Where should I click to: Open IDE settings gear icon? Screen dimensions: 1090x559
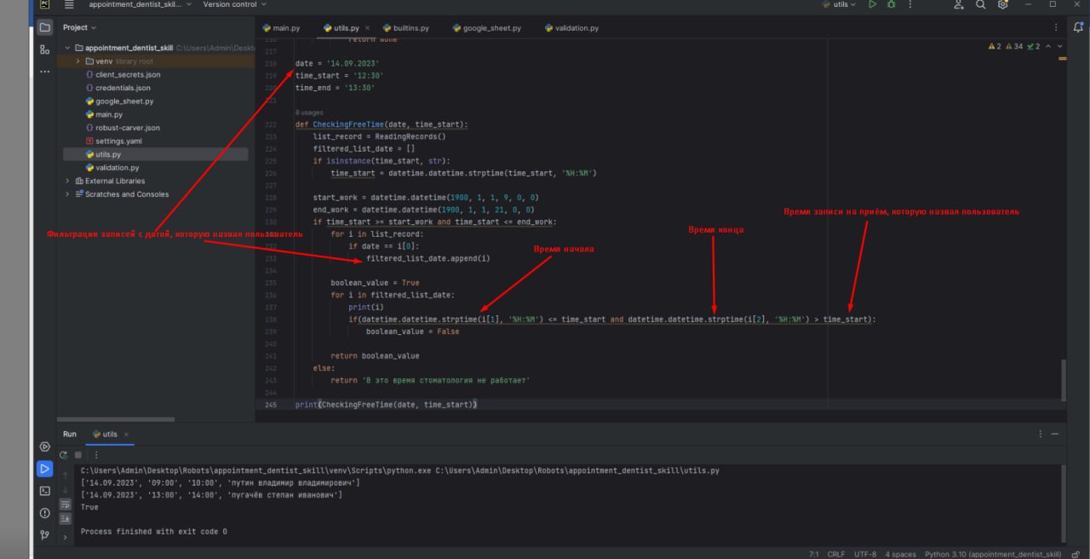pyautogui.click(x=1002, y=4)
